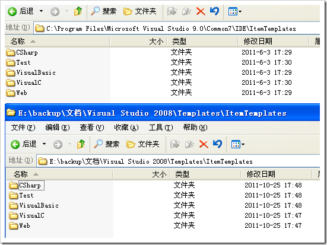Click Copy To icon in lower toolbar
Screen dimensions: 327x245
(x=189, y=144)
